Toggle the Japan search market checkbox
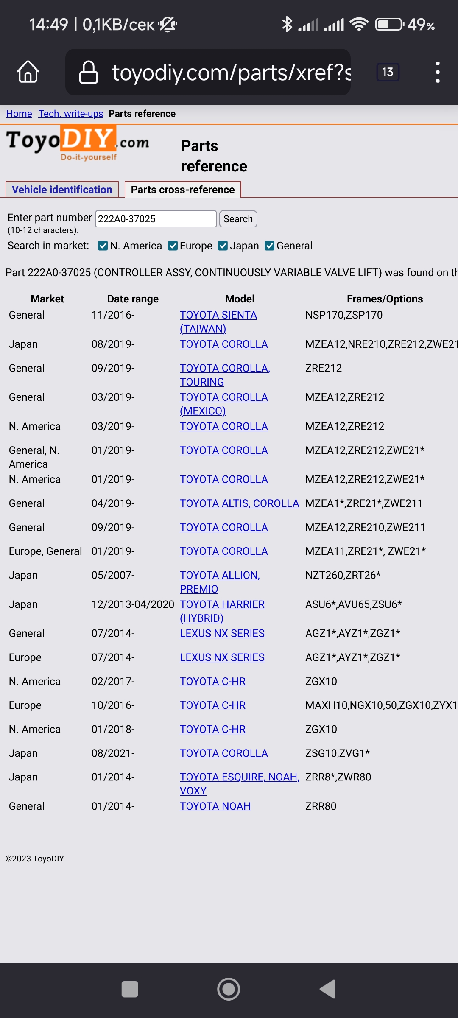Screen dimensions: 458x1018 click(x=223, y=245)
